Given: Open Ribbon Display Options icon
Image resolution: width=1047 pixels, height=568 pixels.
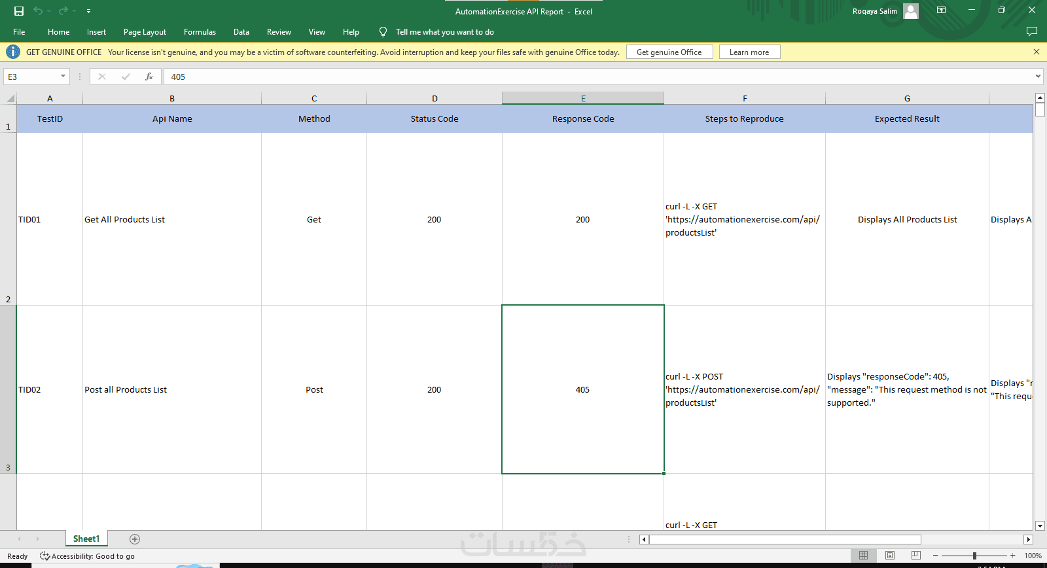Looking at the screenshot, I should pyautogui.click(x=941, y=10).
